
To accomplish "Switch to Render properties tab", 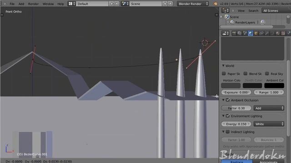I will (234, 33).
